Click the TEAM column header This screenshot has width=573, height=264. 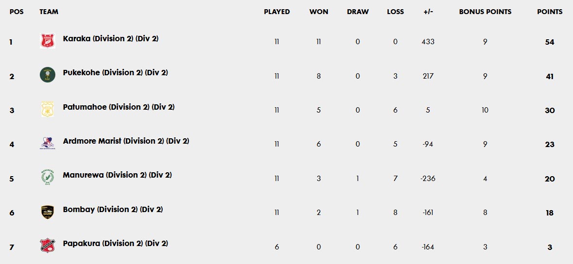tap(49, 12)
